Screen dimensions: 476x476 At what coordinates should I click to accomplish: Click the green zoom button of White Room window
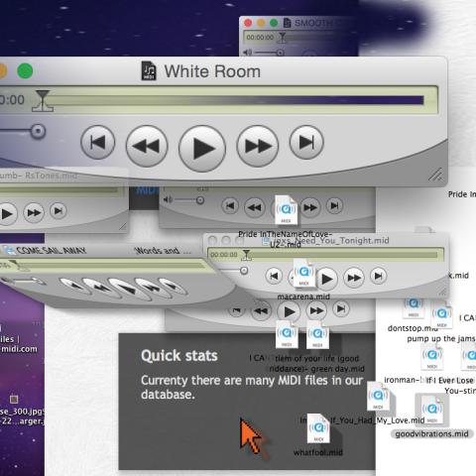25,71
